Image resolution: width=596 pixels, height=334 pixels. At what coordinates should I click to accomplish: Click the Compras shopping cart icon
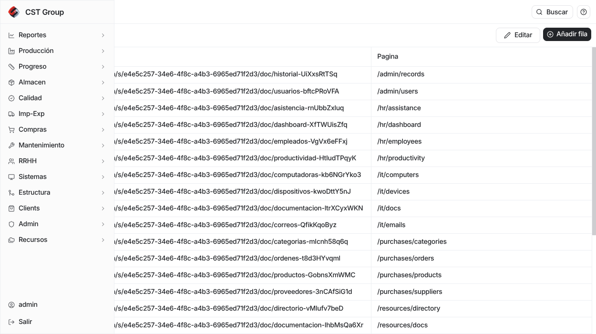(x=11, y=130)
